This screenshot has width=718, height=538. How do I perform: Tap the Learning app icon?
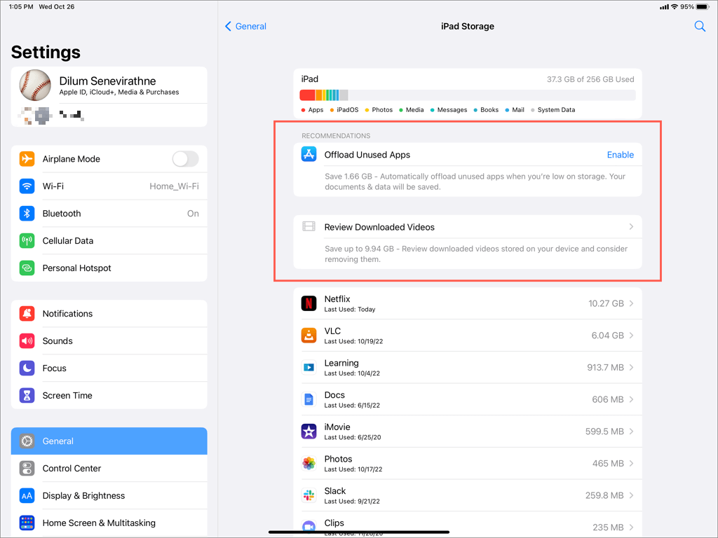[309, 367]
